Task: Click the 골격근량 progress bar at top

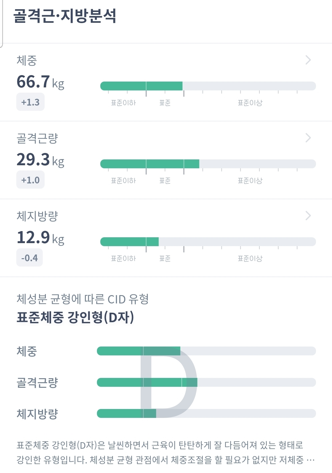Action: [x=208, y=164]
